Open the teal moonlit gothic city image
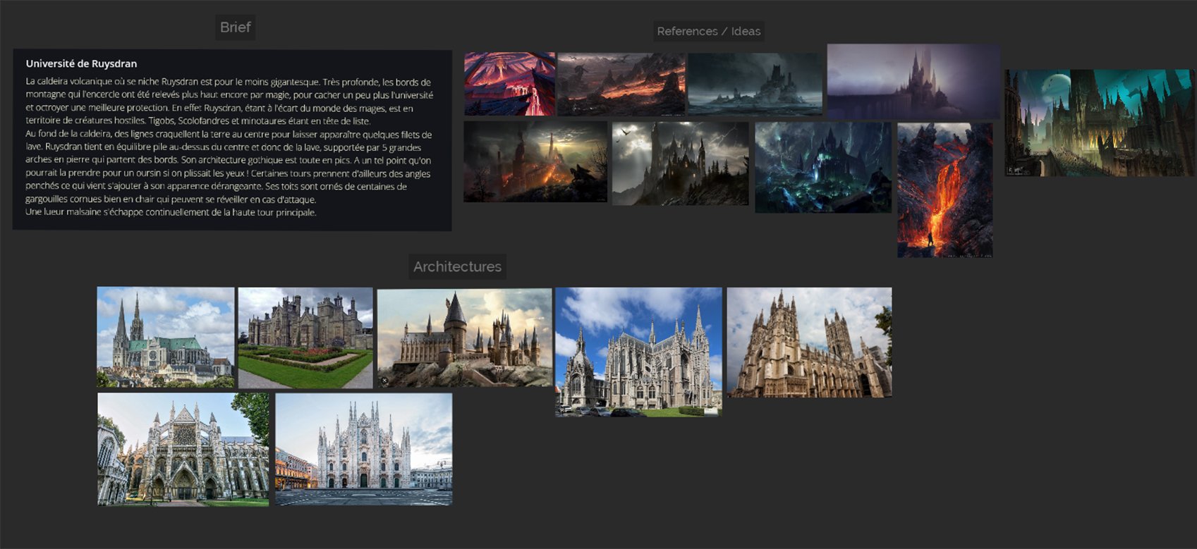This screenshot has width=1197, height=549. click(x=1099, y=123)
